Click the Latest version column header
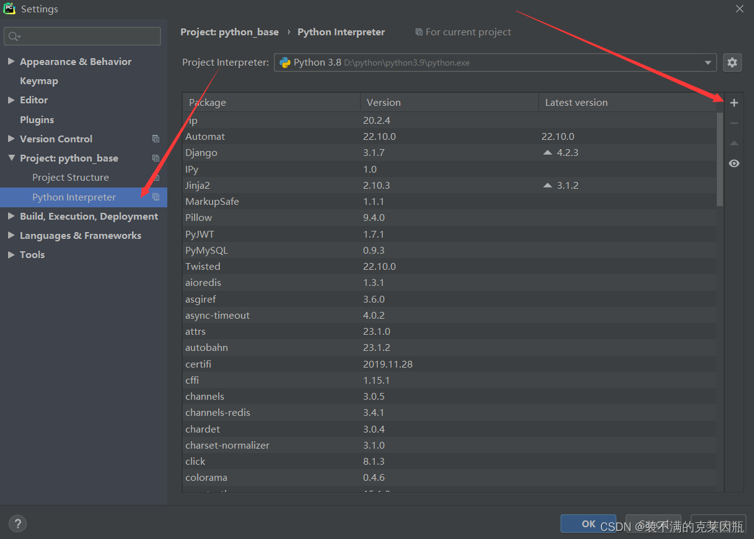 pyautogui.click(x=627, y=103)
